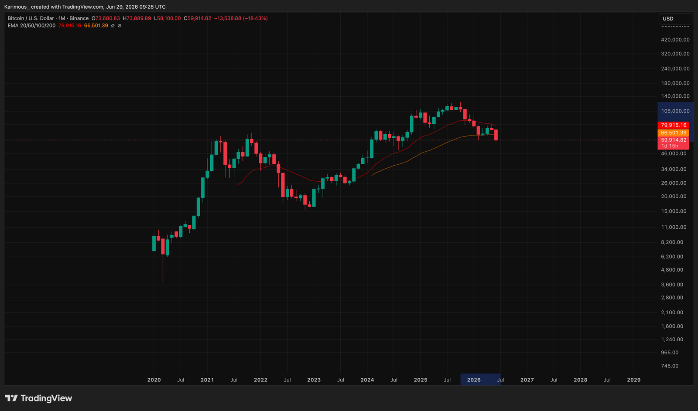Click the Jul label between 2028 and 2029

(x=607, y=380)
